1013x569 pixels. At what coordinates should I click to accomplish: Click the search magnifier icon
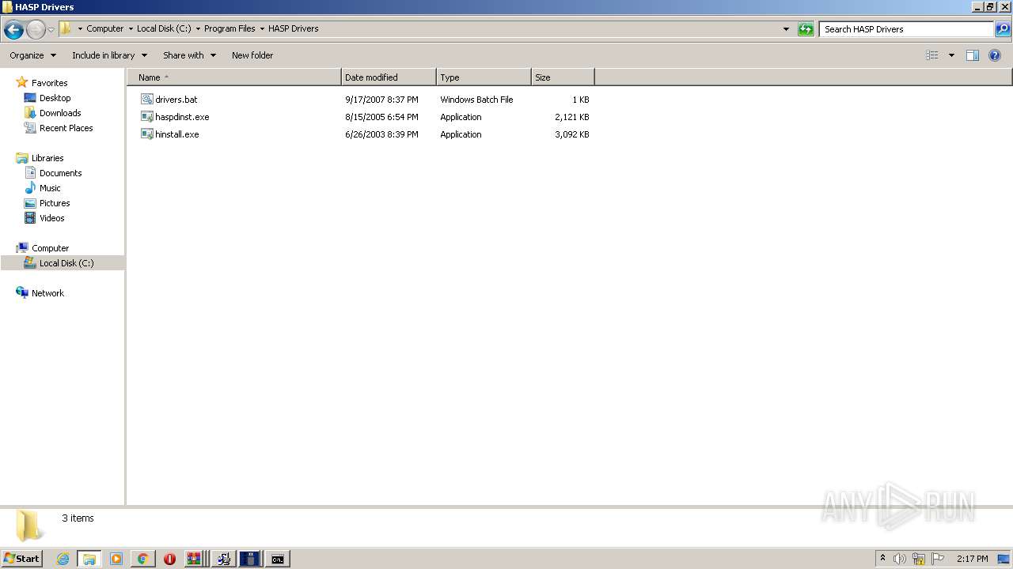tap(1003, 29)
